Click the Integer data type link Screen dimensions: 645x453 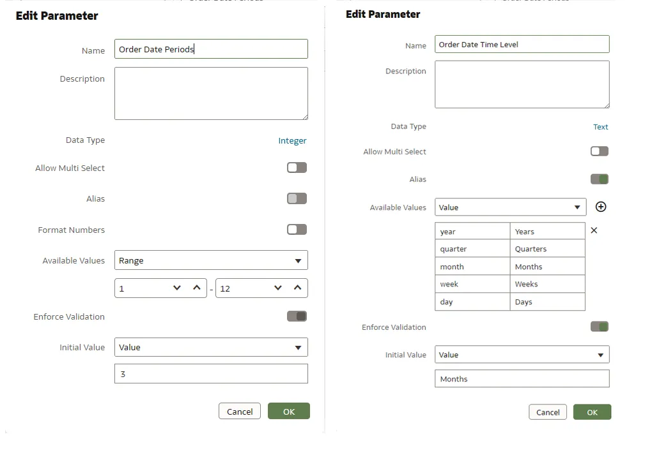(292, 141)
